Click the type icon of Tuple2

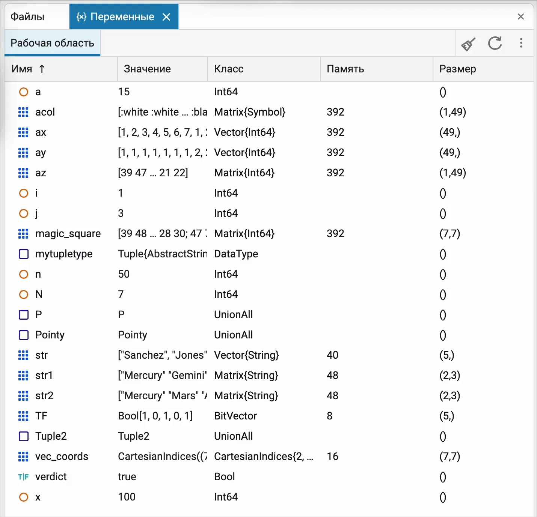pos(23,436)
